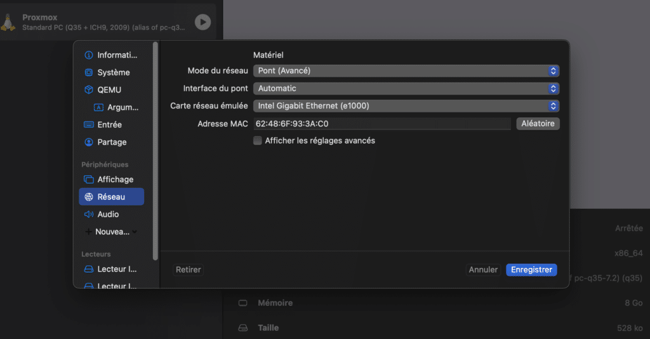Select the Réseau device item
The image size is (650, 339).
click(x=112, y=197)
